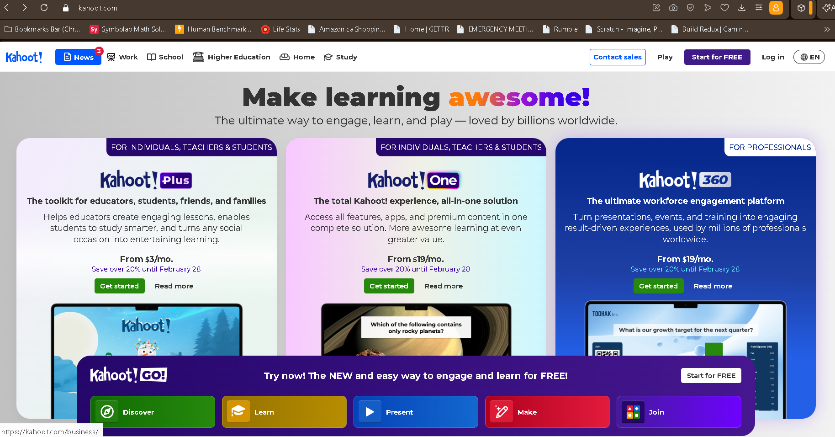Open the News tab with notification badge
The image size is (835, 437).
(x=78, y=57)
